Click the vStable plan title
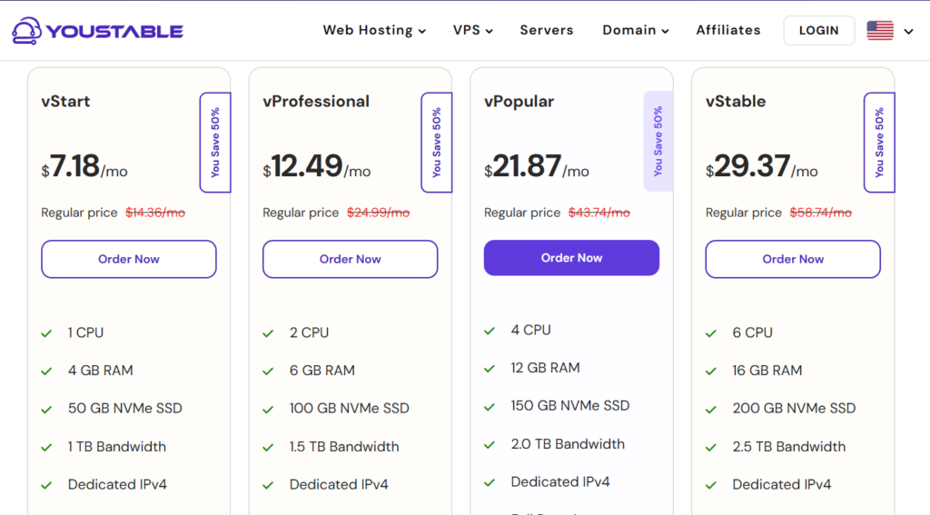930x515 pixels. (736, 102)
